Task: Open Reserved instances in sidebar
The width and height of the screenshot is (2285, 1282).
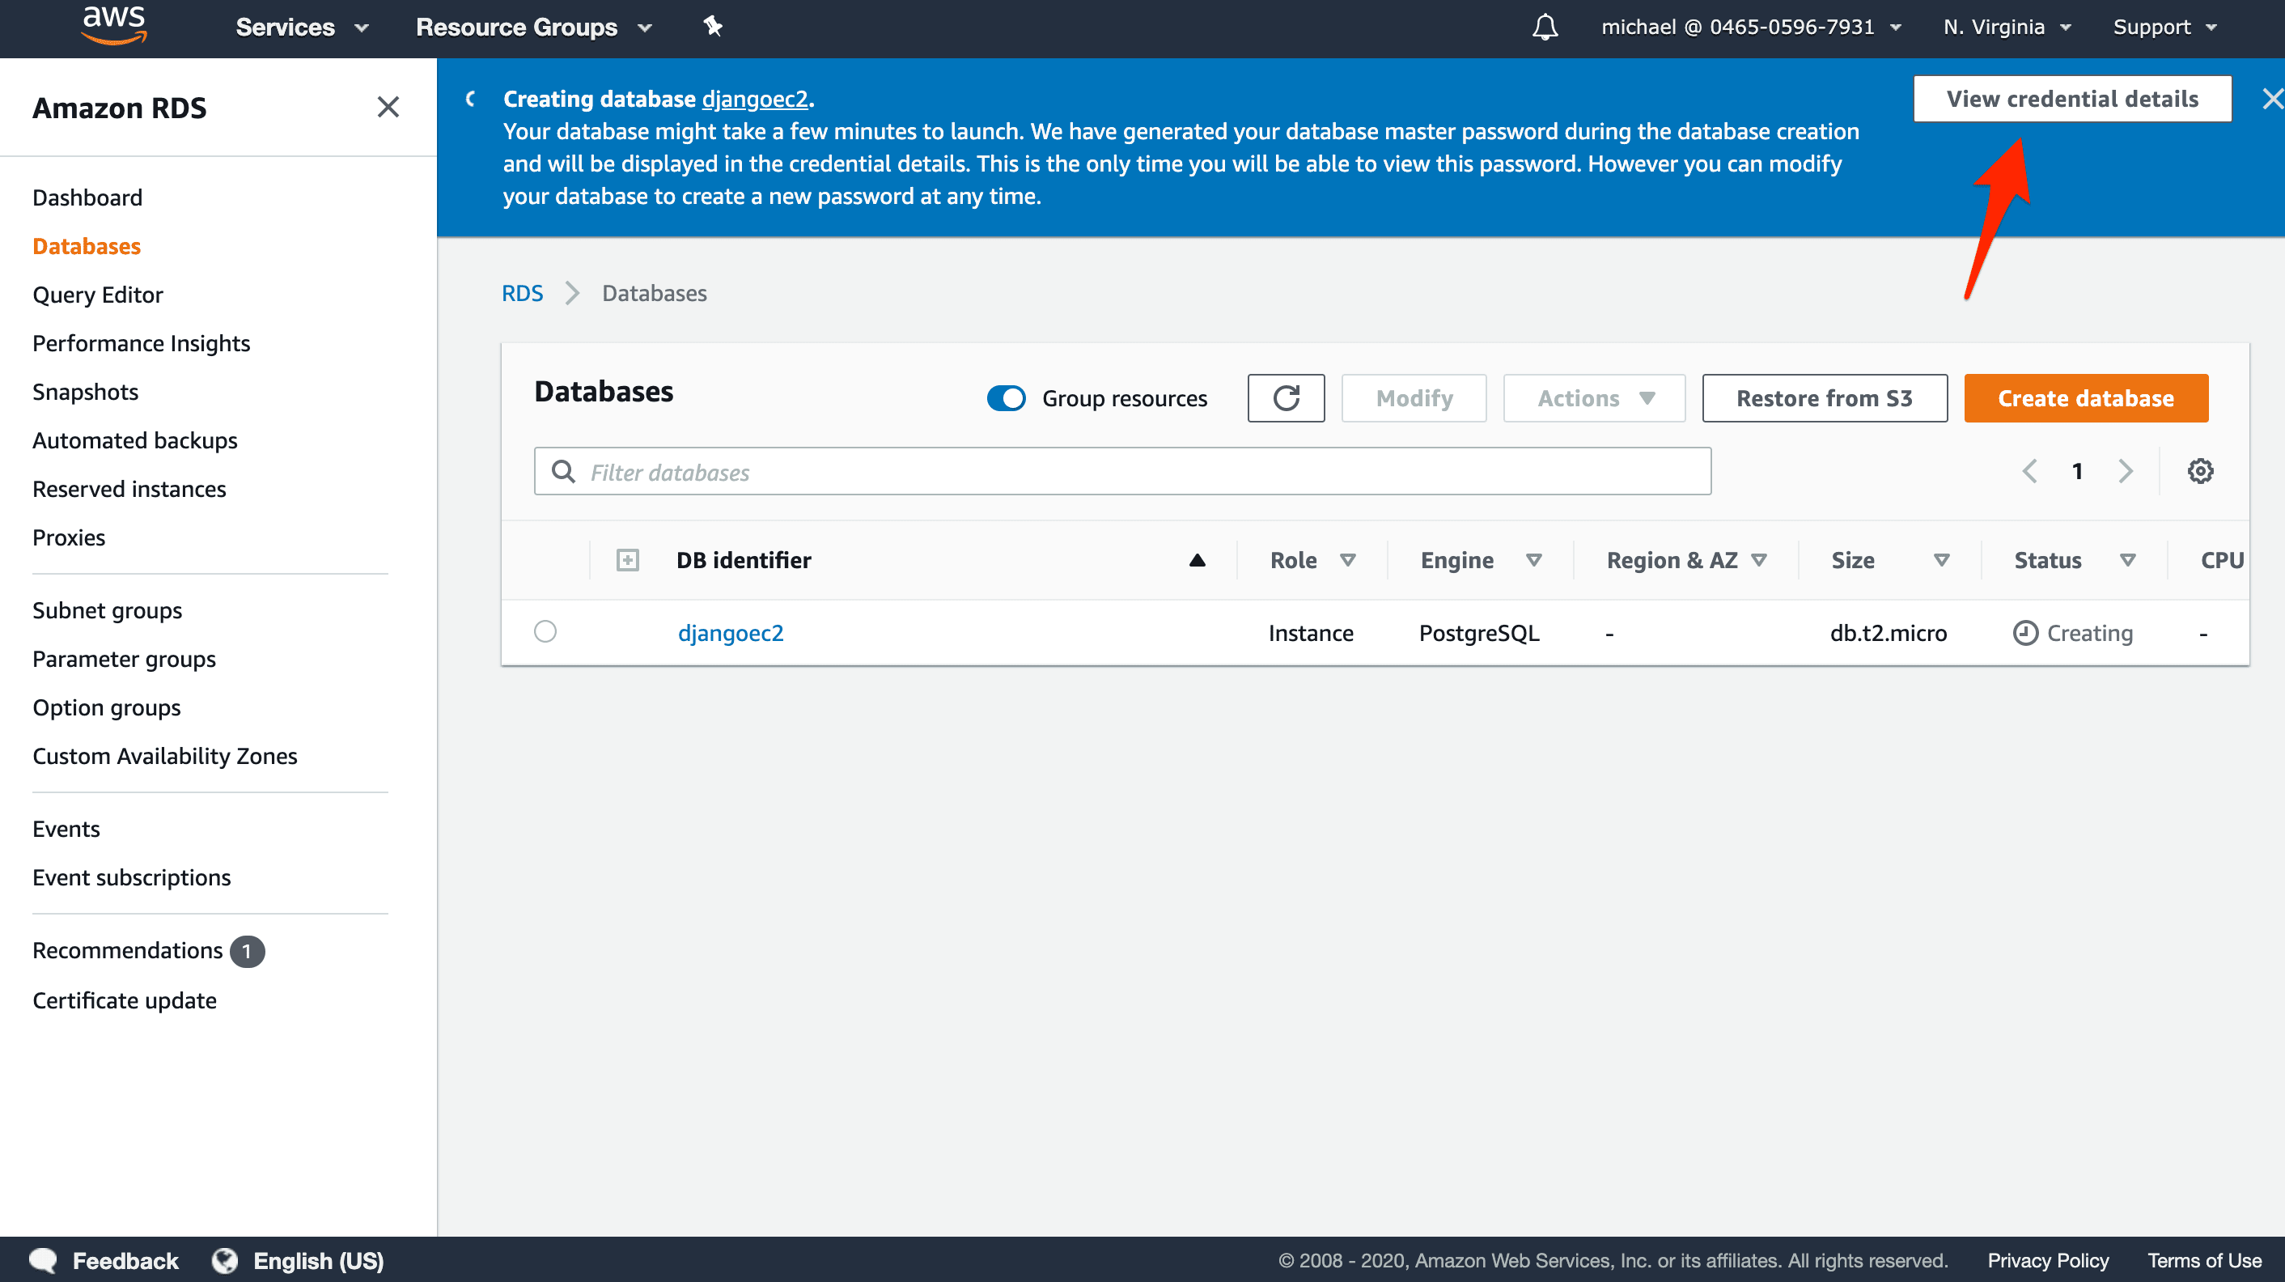Action: pyautogui.click(x=129, y=489)
